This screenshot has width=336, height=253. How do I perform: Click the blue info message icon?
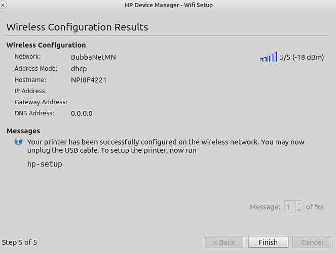18,142
